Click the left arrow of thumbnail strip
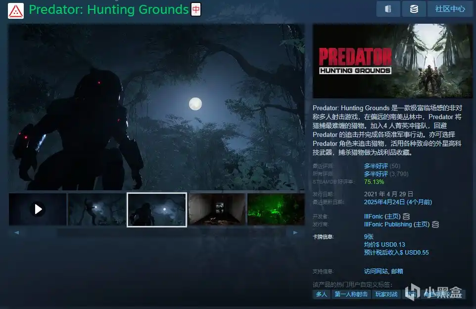 pos(17,232)
